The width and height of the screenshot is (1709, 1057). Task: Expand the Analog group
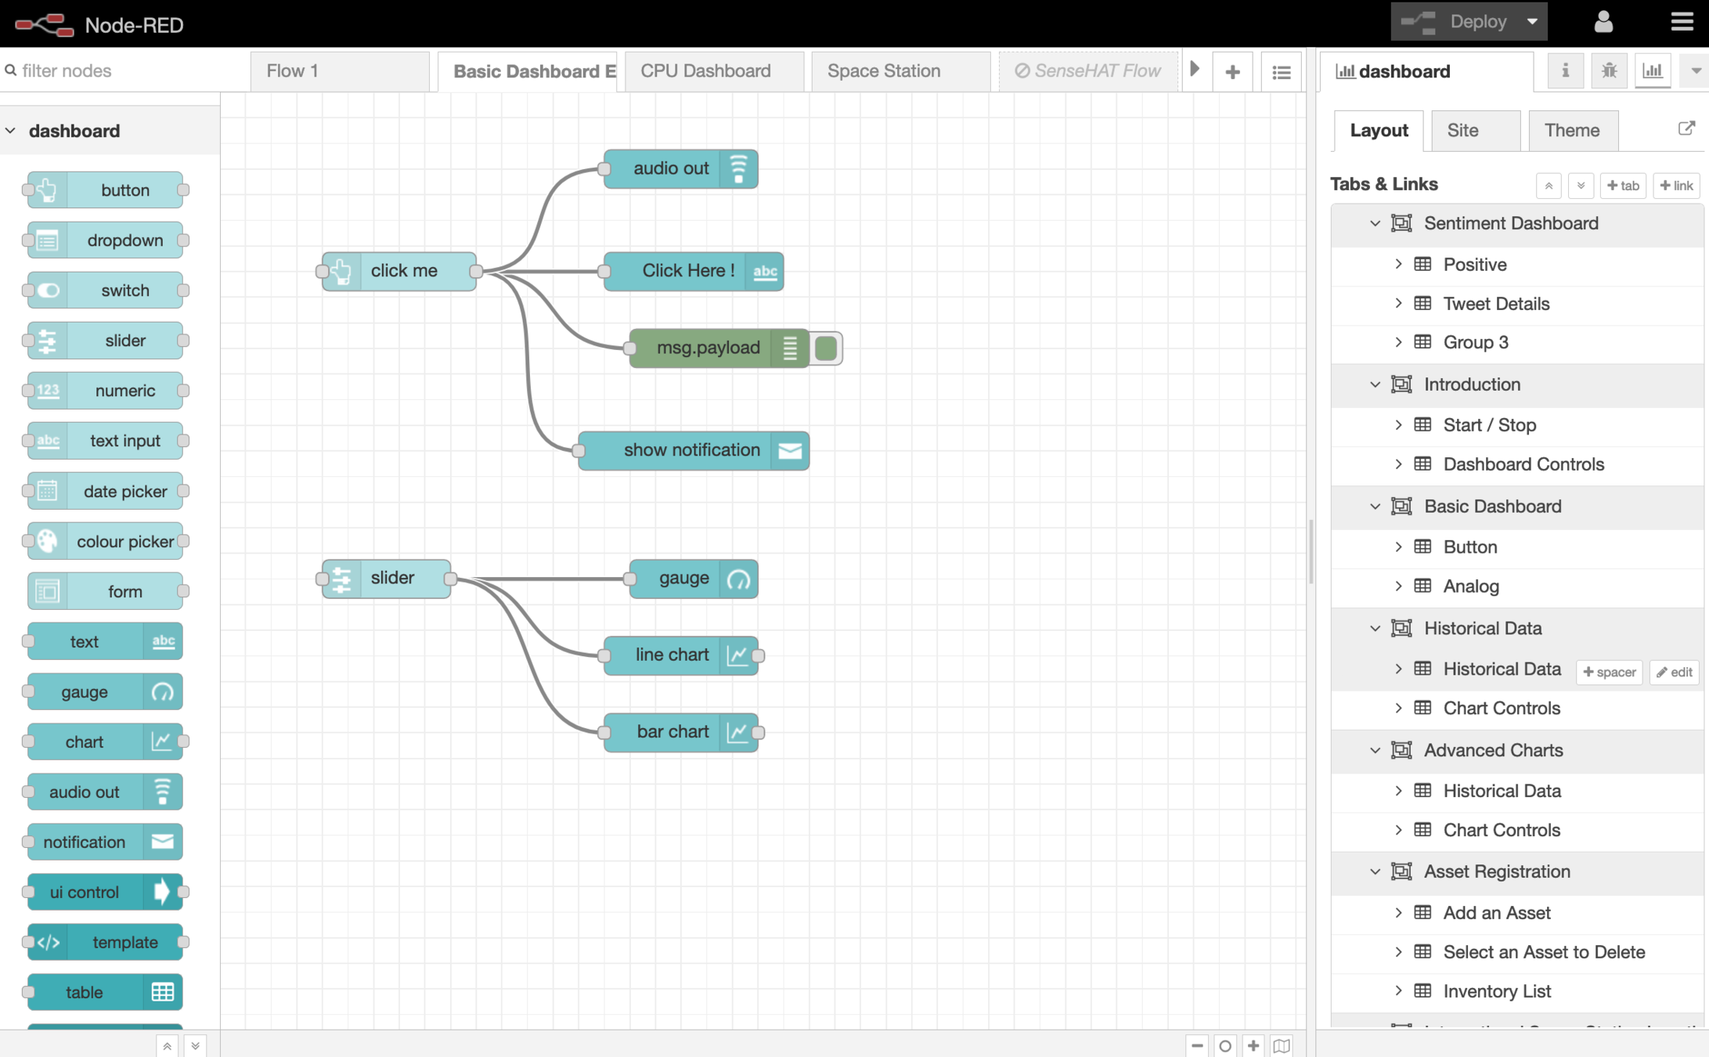1398,586
